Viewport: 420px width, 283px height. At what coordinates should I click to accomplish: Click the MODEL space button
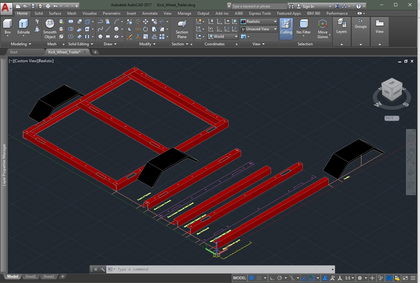(x=239, y=278)
